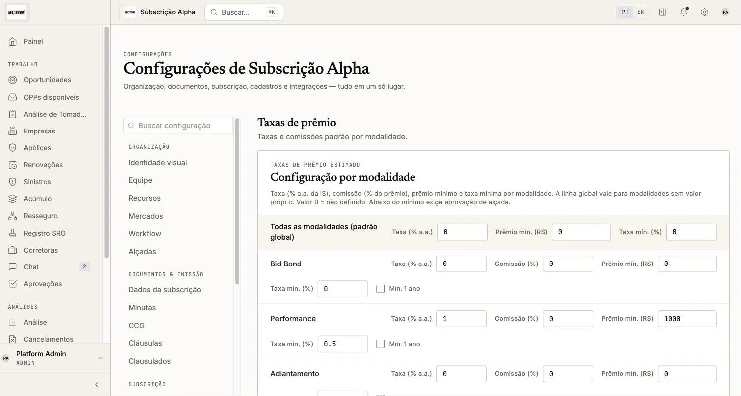Image resolution: width=741 pixels, height=396 pixels.
Task: Click the settings menu scrollbar
Action: point(237,201)
